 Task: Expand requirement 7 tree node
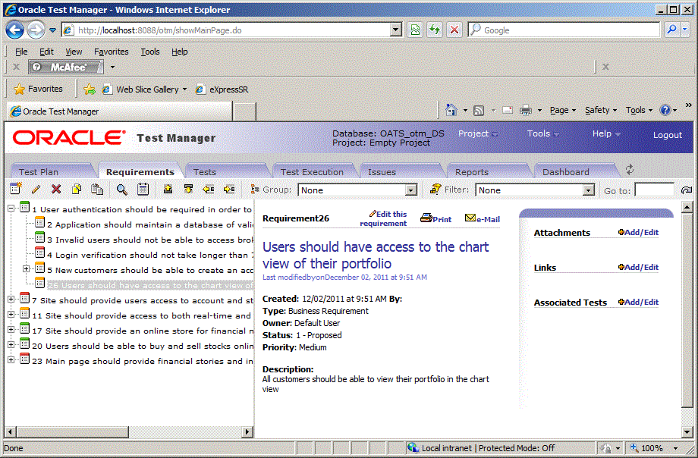pos(11,299)
